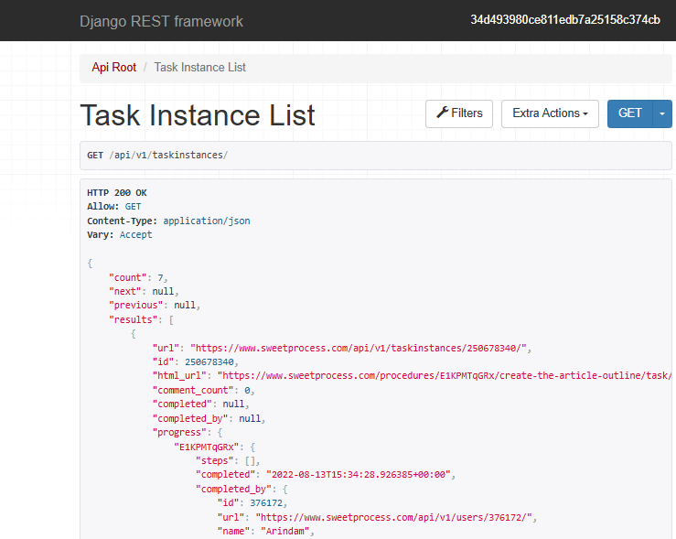
Task: Click the Content-Type application/json header
Action: coord(168,221)
